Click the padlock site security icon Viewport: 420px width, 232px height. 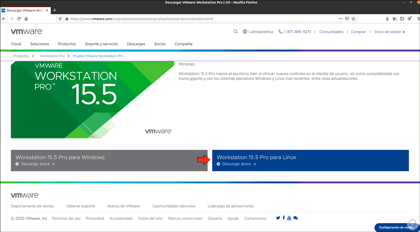[x=66, y=19]
